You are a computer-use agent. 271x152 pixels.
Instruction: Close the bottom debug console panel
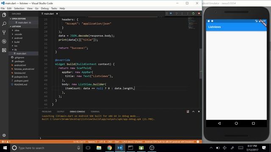(x=199, y=111)
